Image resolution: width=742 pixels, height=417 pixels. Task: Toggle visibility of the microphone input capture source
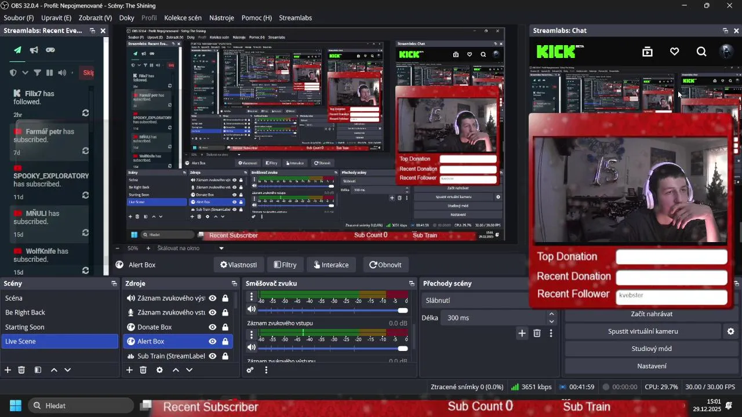[x=213, y=313]
